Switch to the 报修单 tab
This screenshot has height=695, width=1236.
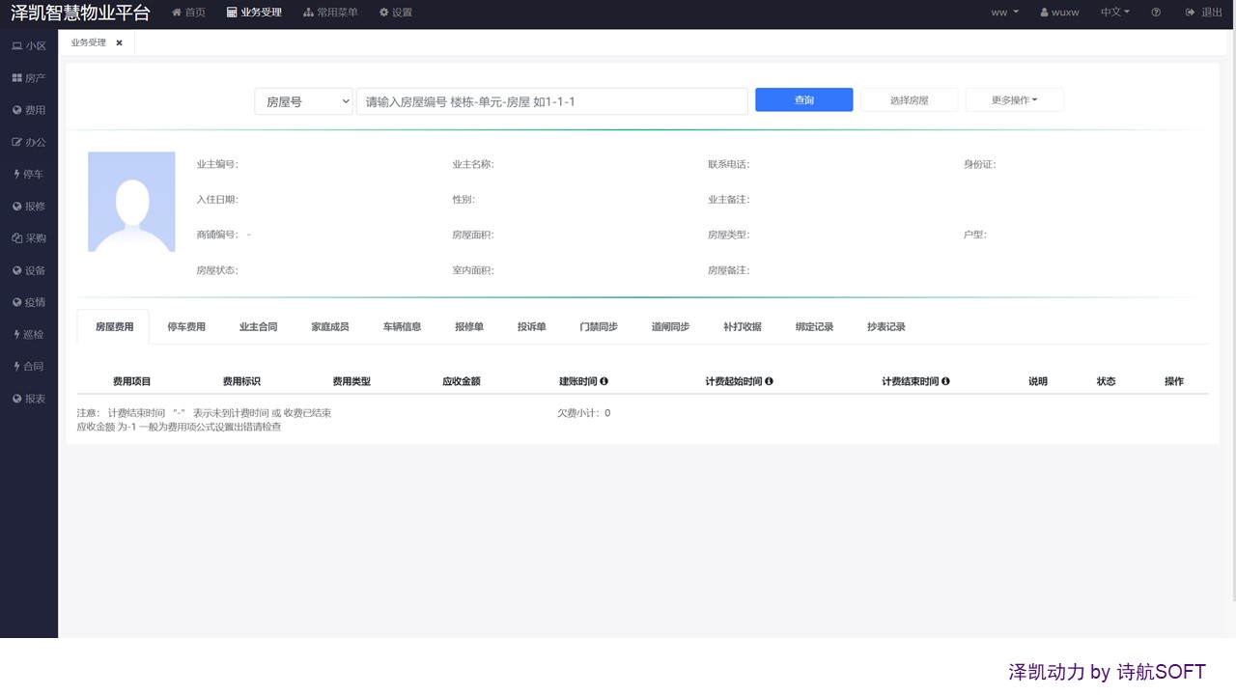[469, 327]
